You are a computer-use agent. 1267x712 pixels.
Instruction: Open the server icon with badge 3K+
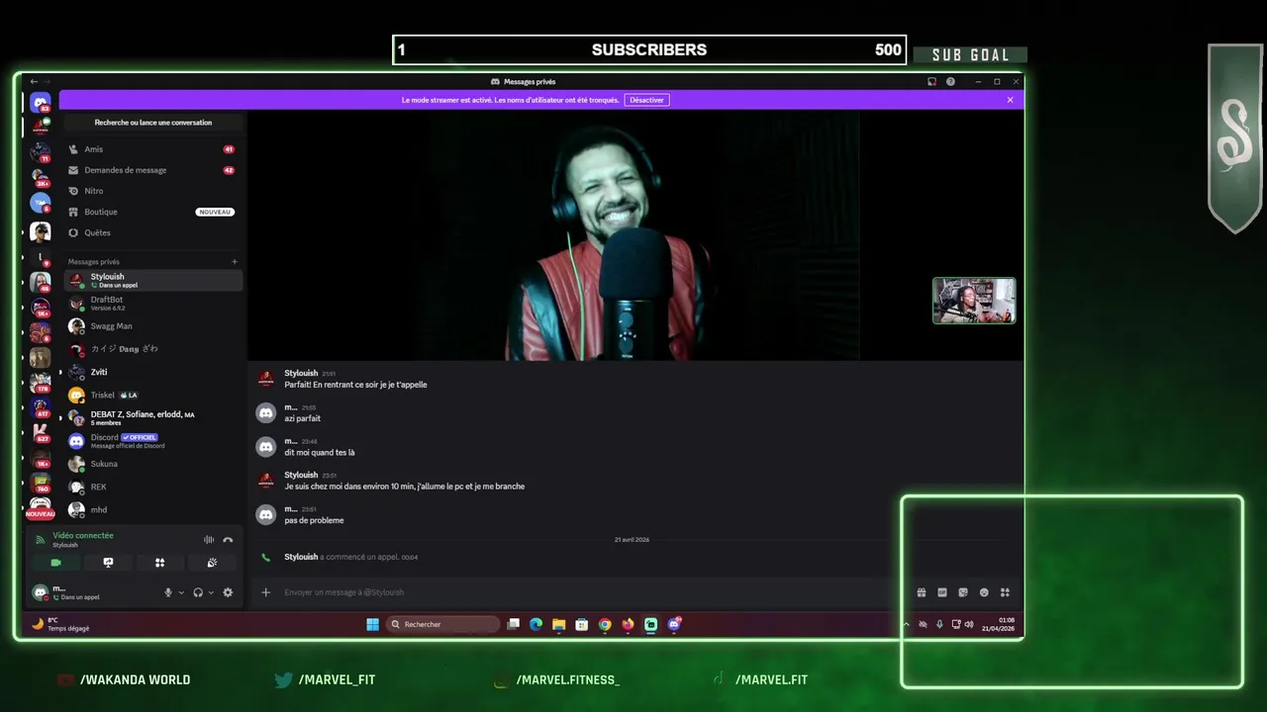[x=40, y=177]
